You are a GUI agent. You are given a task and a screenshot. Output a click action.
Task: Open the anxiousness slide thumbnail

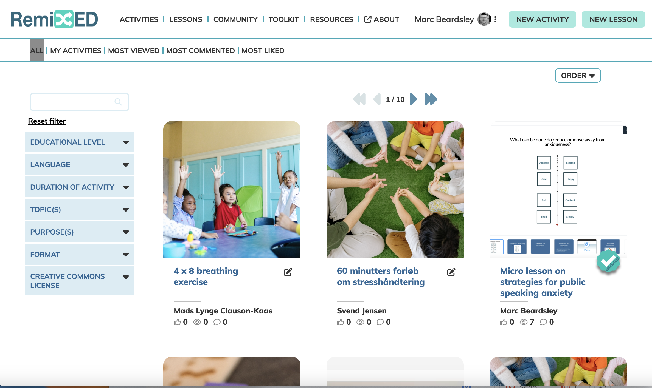(558, 190)
